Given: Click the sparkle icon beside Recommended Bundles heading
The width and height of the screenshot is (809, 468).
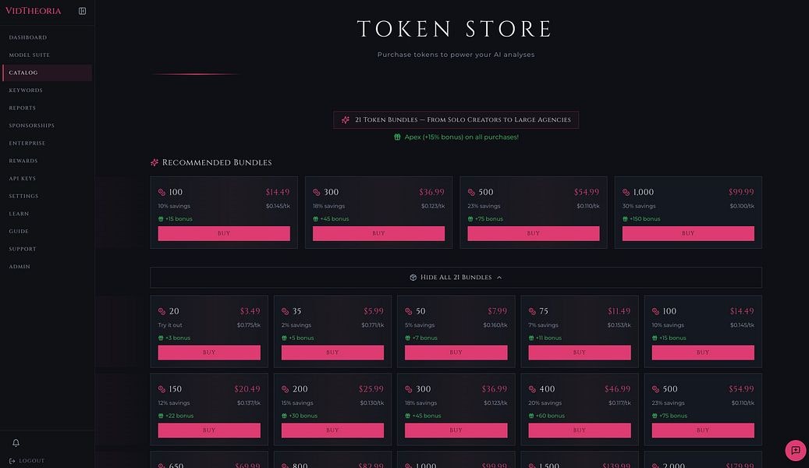Looking at the screenshot, I should pyautogui.click(x=153, y=162).
